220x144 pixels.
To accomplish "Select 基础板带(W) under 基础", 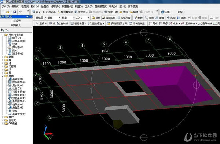I will click(17, 114).
